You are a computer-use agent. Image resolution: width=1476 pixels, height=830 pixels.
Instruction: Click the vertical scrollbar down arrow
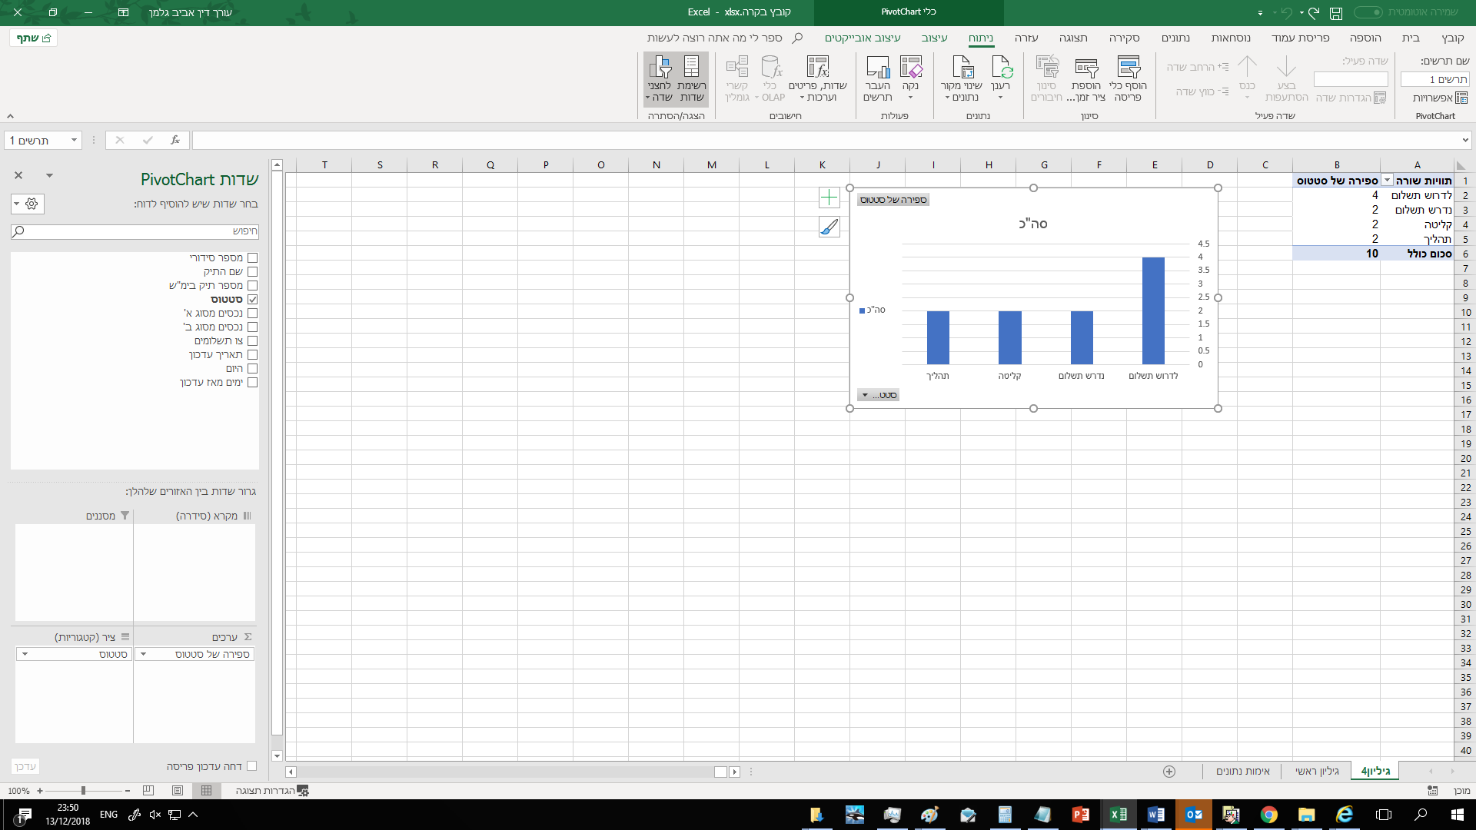coord(277,756)
